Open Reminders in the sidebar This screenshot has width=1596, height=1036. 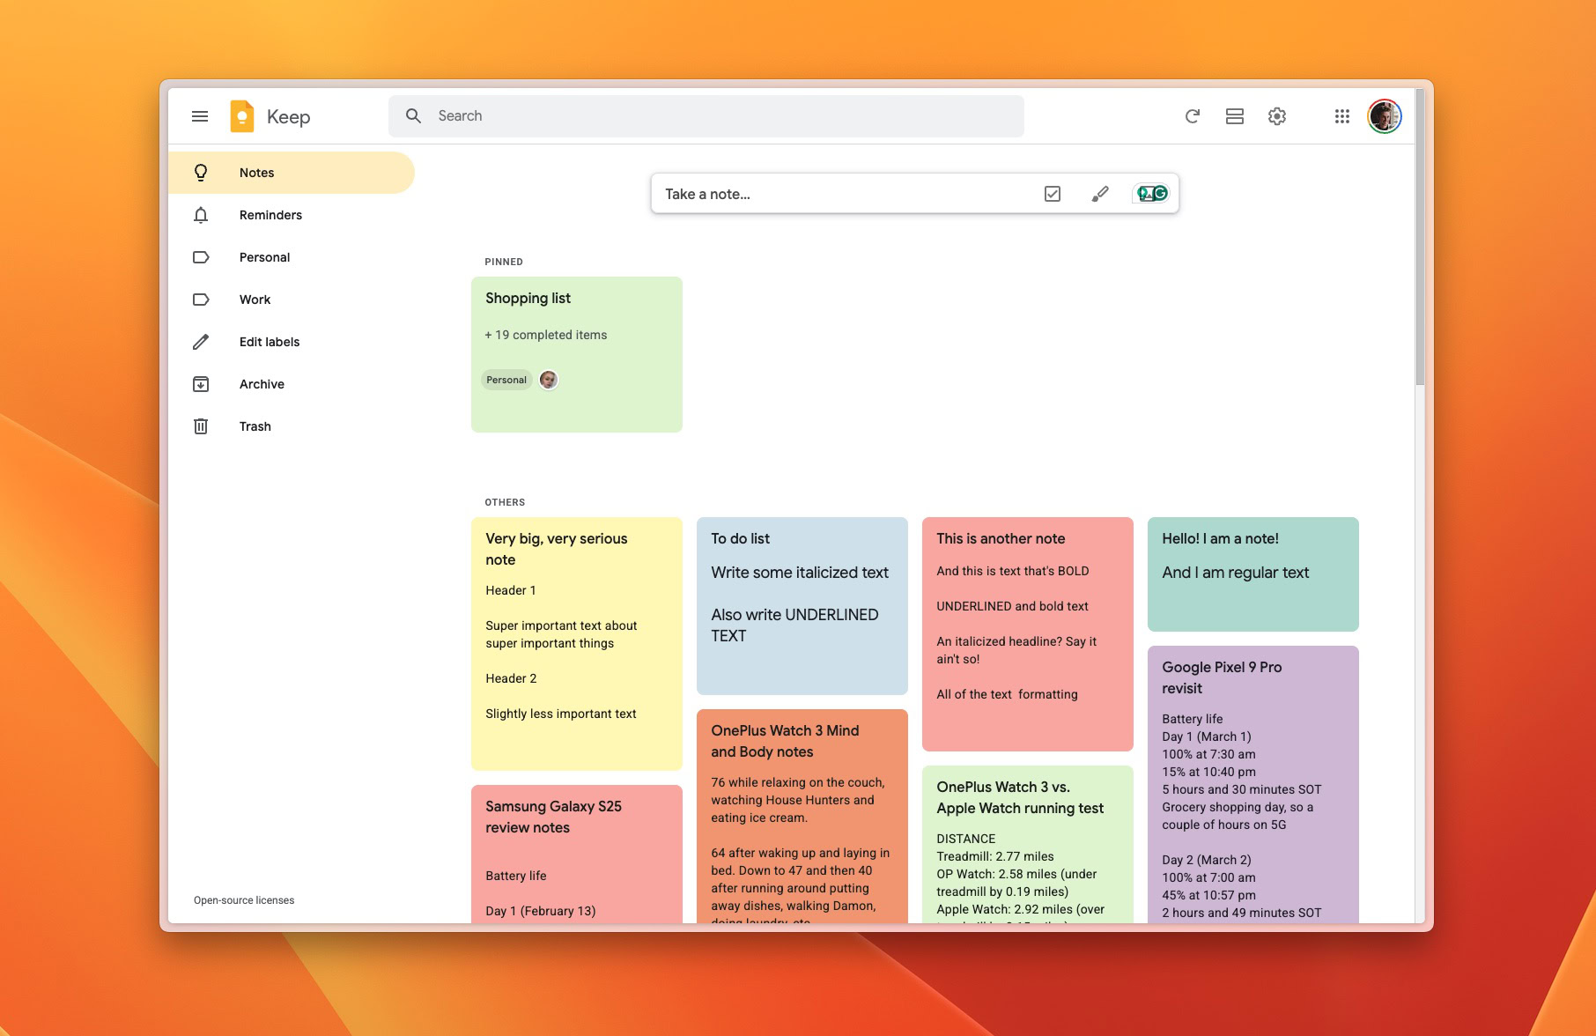pos(270,215)
